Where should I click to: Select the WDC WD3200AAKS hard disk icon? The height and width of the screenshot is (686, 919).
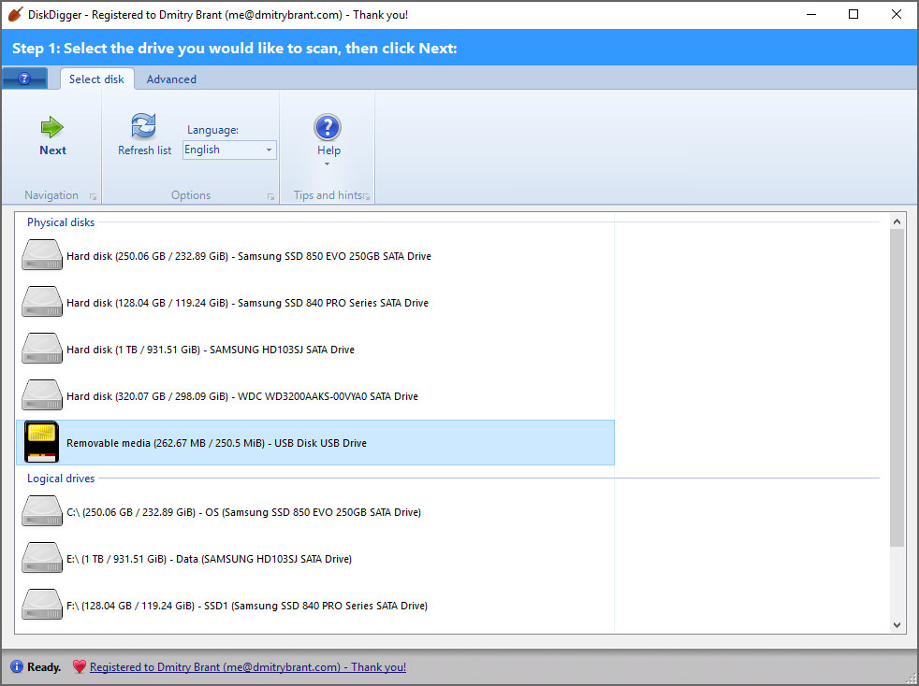pyautogui.click(x=42, y=396)
